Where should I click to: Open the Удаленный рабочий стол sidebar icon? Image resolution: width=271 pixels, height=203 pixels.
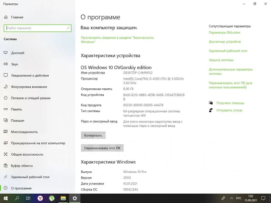[6, 177]
